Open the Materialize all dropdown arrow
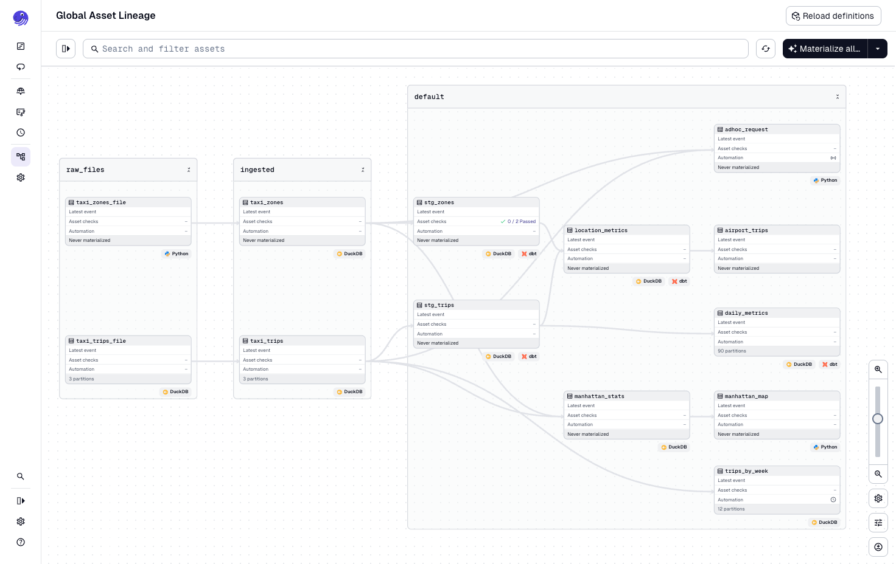 coord(877,49)
